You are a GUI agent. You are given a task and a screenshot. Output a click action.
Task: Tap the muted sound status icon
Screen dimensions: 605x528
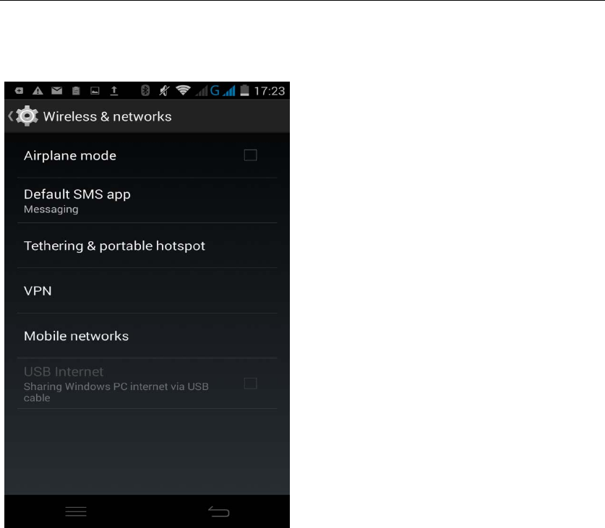(164, 90)
